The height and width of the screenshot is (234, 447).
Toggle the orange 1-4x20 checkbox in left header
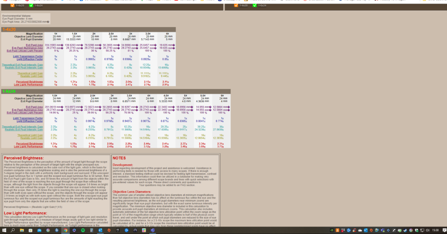(12, 6)
